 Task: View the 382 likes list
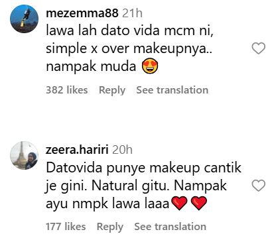point(67,90)
